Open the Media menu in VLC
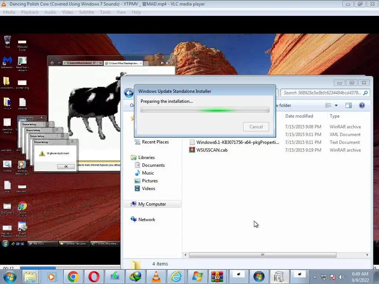This screenshot has height=284, width=379. pyautogui.click(x=9, y=12)
